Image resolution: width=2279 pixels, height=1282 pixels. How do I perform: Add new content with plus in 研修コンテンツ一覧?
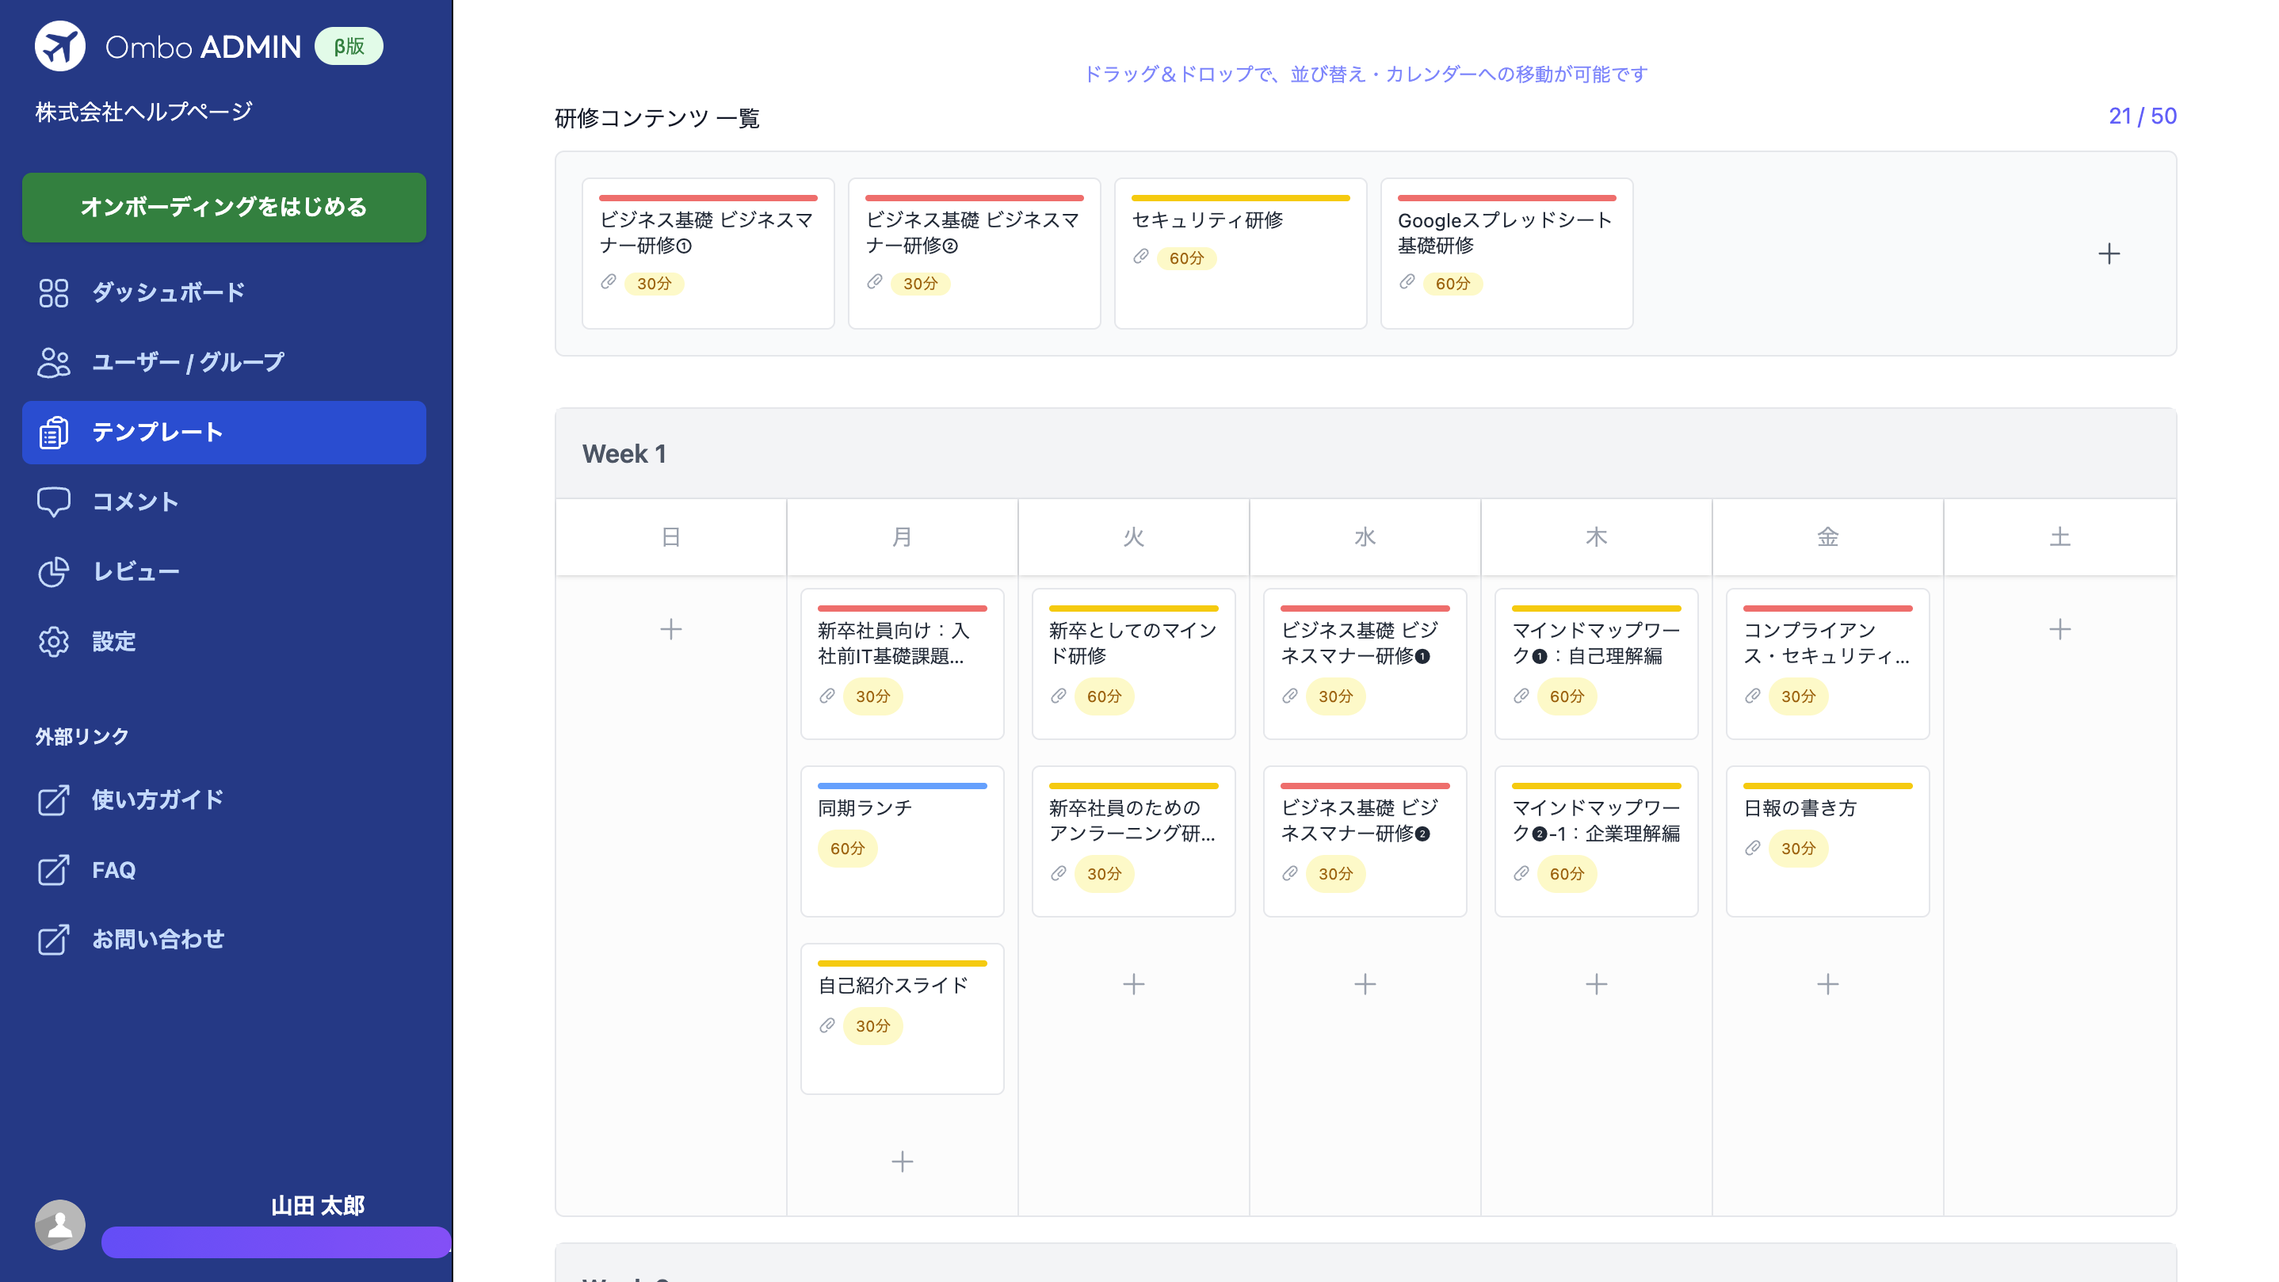coord(2109,254)
